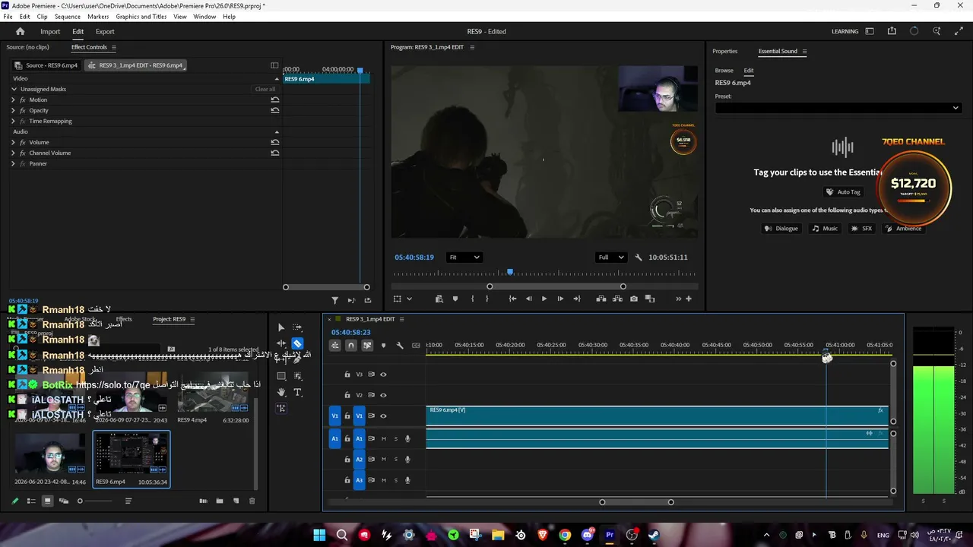Select the Hand tool
The image size is (973, 547).
(x=281, y=392)
